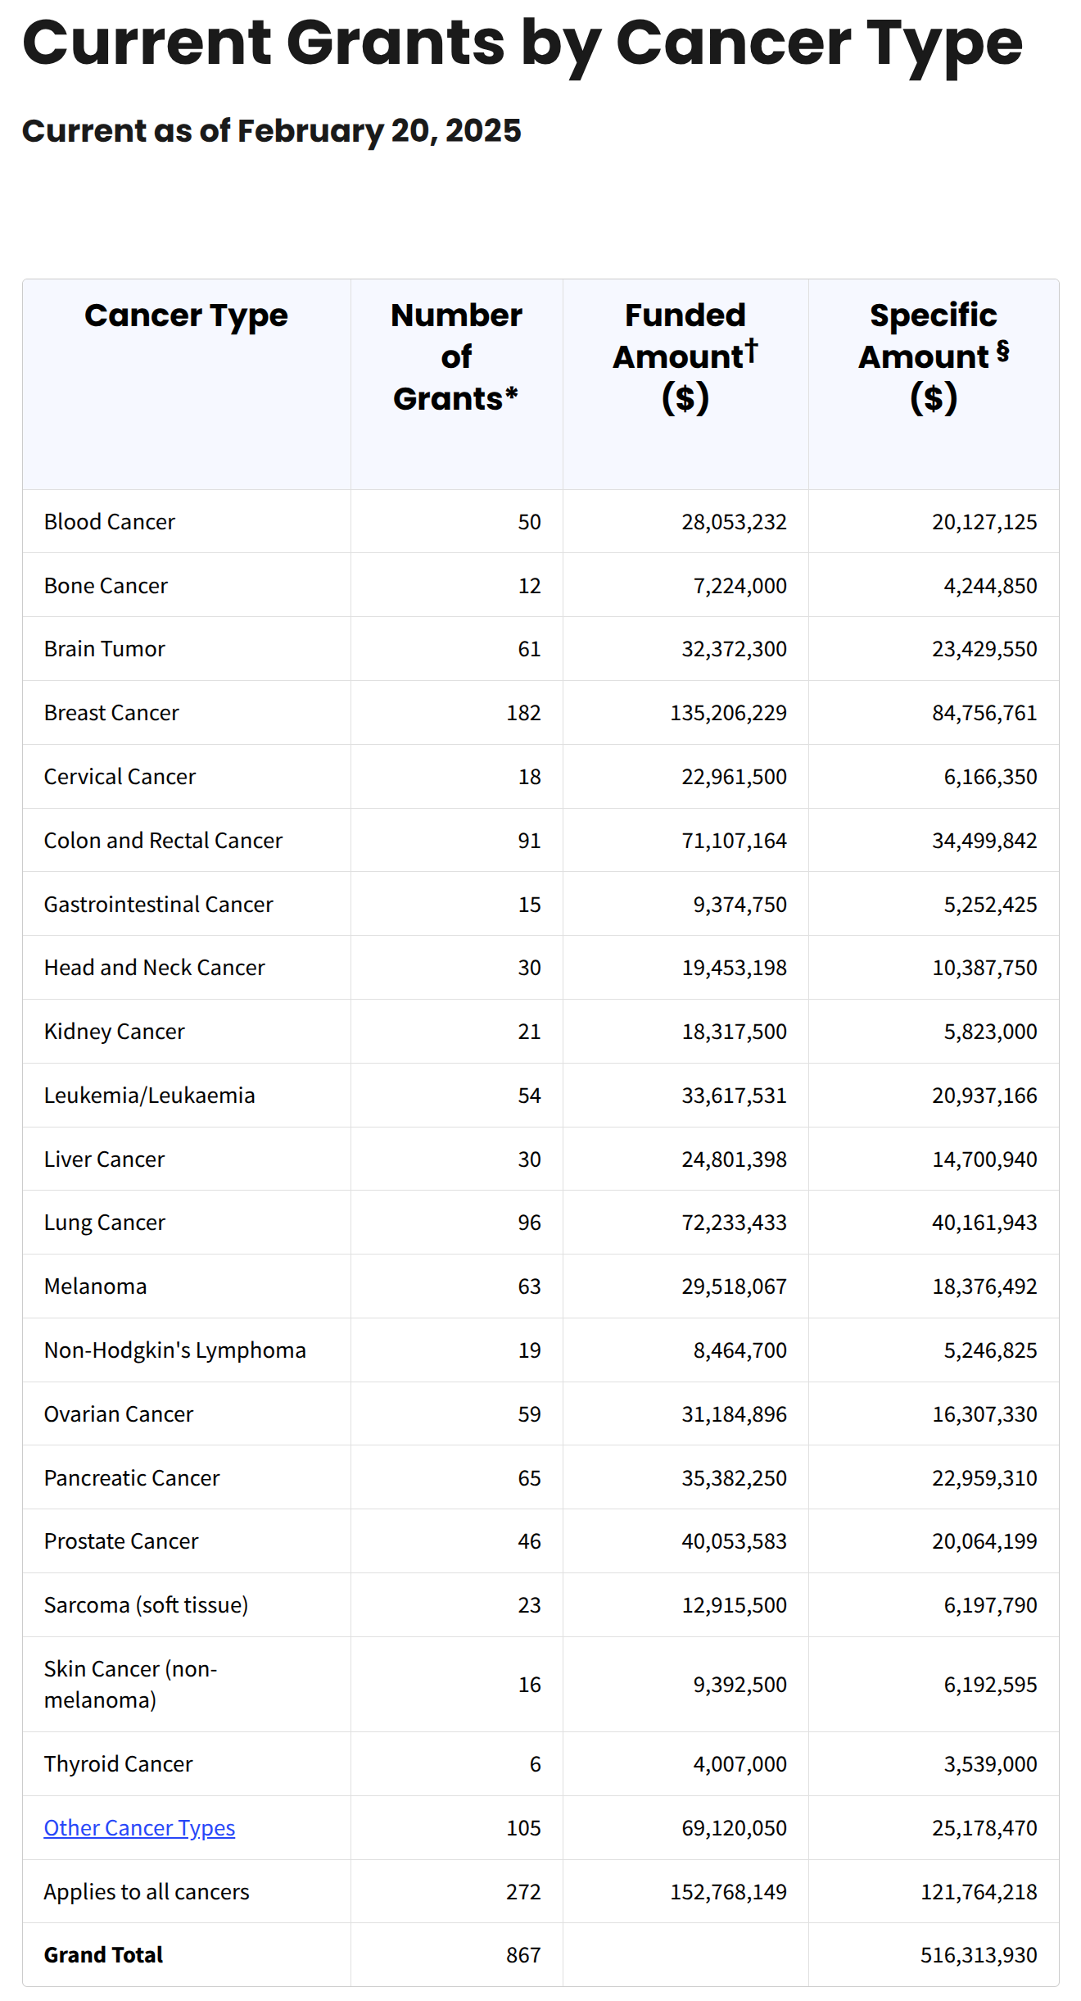1081x2001 pixels.
Task: Click the Skin Cancer (non-melanoma) label
Action: click(130, 1684)
